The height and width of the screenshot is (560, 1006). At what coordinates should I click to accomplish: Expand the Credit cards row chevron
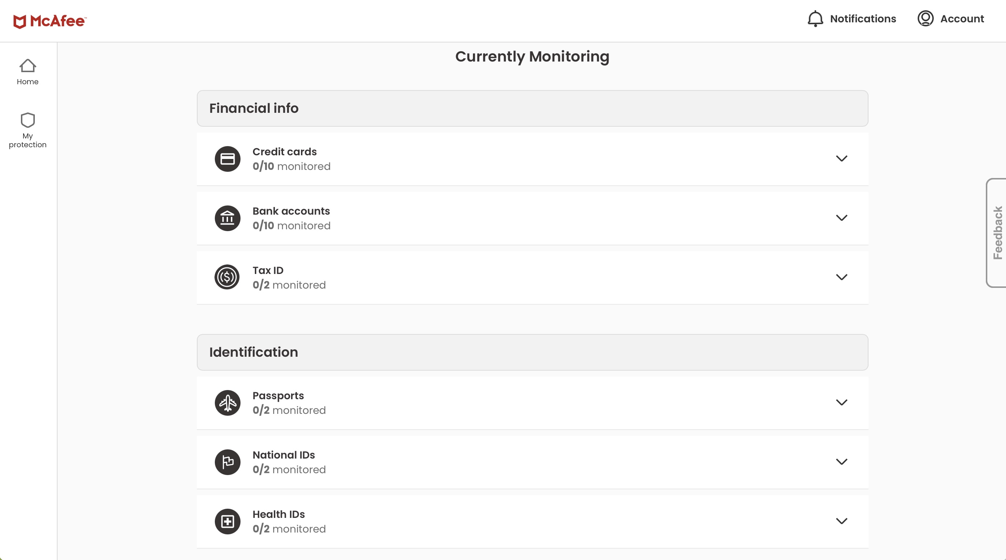pos(841,159)
